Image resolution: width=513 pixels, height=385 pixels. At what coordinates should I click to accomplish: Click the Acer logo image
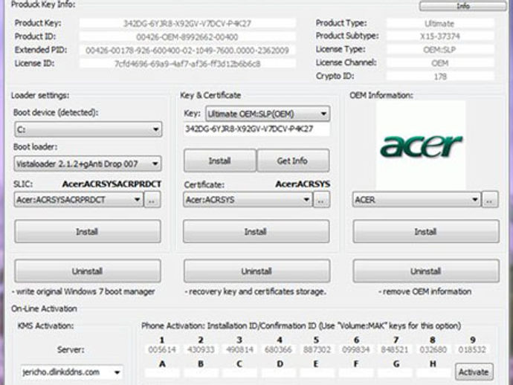click(421, 145)
